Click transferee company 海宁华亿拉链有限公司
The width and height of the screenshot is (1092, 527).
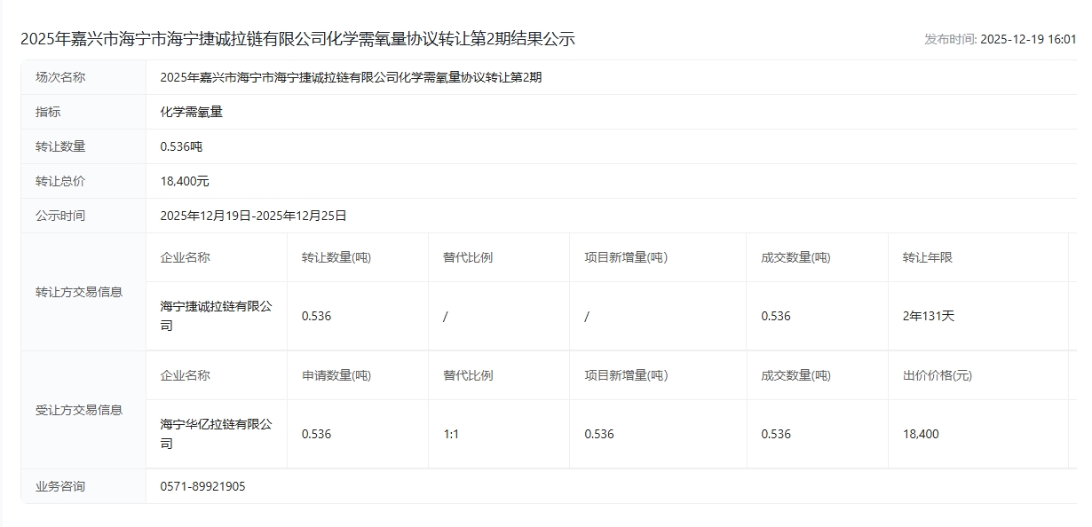pos(216,434)
